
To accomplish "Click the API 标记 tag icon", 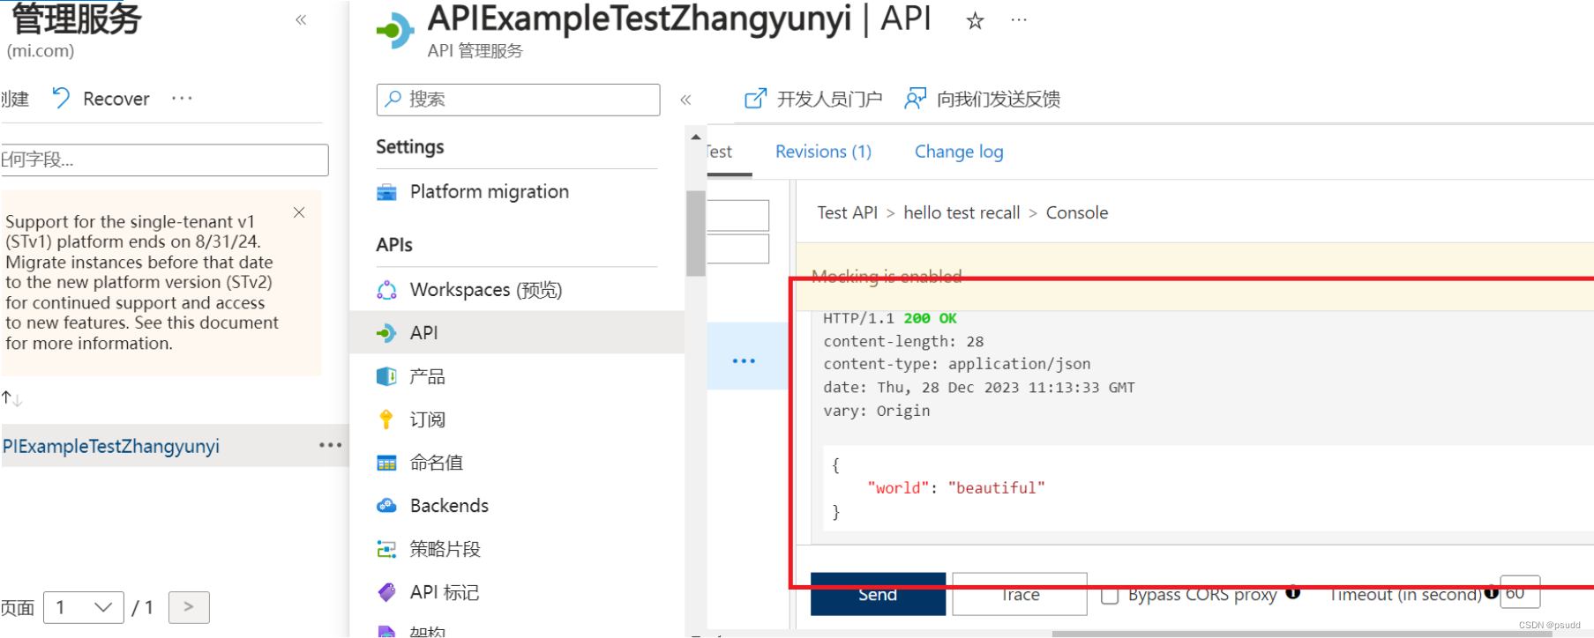I will [386, 592].
